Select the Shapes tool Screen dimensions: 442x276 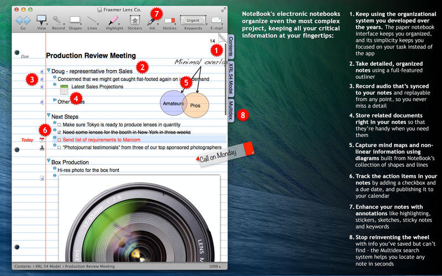(x=75, y=20)
